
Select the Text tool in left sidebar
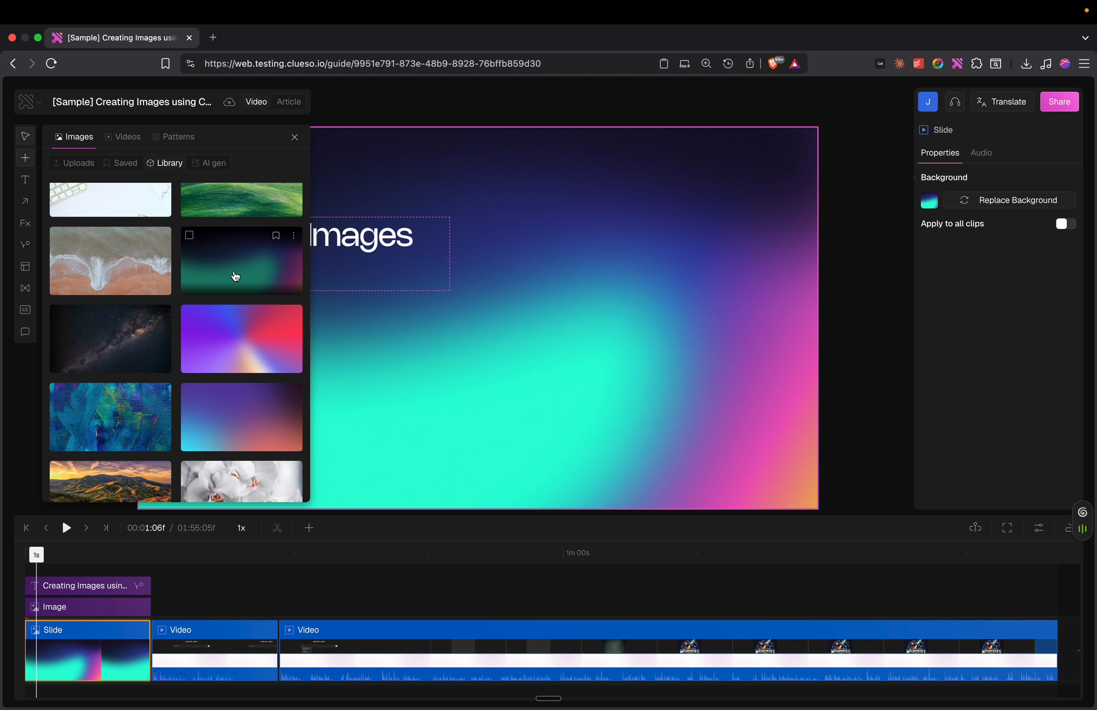[x=25, y=180]
